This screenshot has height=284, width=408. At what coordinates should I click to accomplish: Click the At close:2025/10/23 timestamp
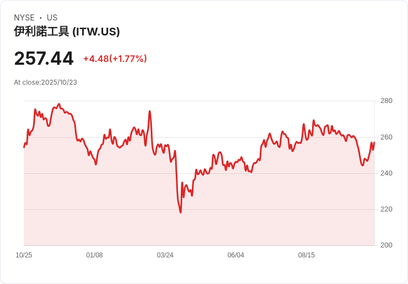[x=45, y=82]
